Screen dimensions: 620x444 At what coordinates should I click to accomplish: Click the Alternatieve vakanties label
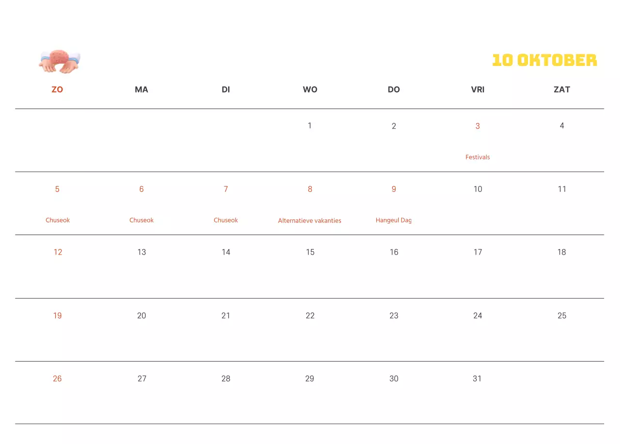(x=310, y=221)
